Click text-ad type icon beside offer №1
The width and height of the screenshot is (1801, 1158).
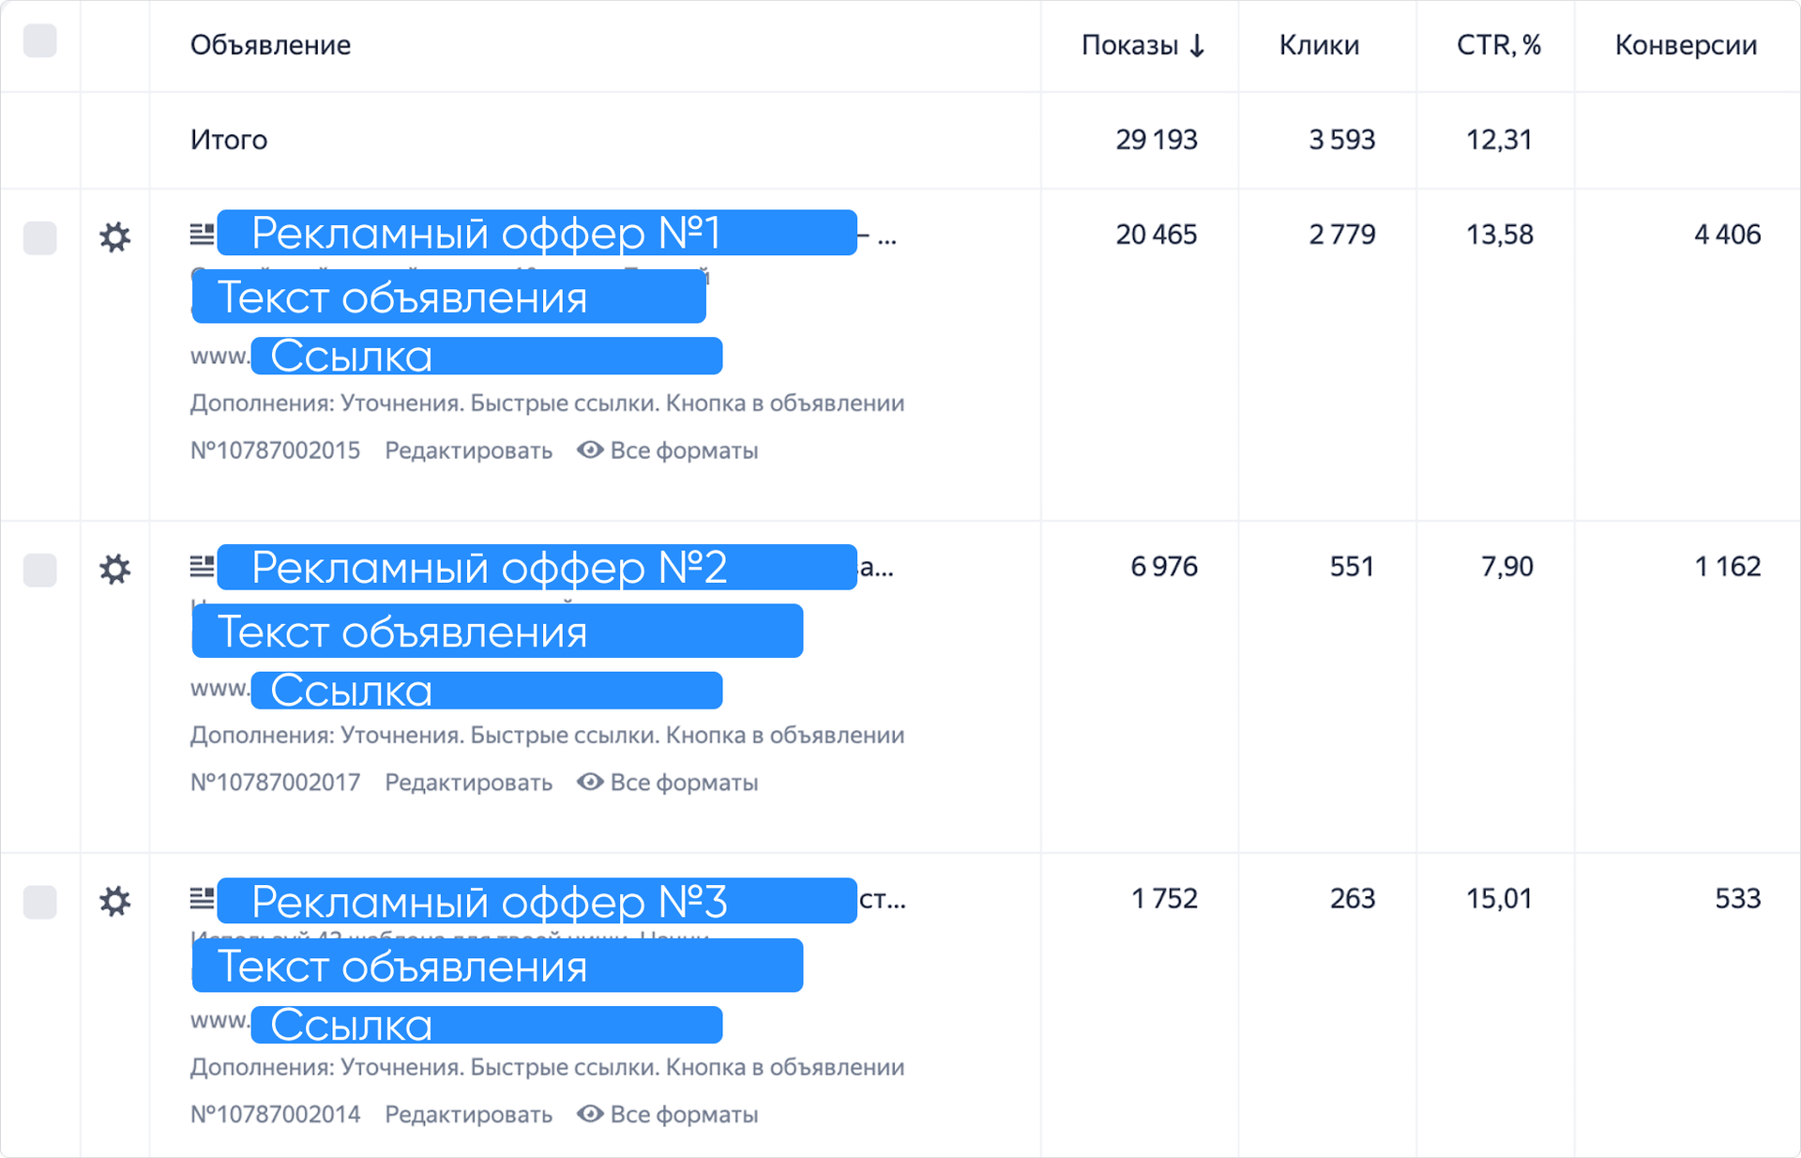tap(202, 234)
